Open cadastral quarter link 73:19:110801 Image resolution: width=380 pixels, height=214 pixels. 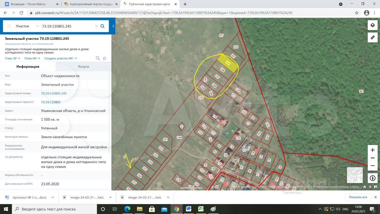tap(51, 102)
